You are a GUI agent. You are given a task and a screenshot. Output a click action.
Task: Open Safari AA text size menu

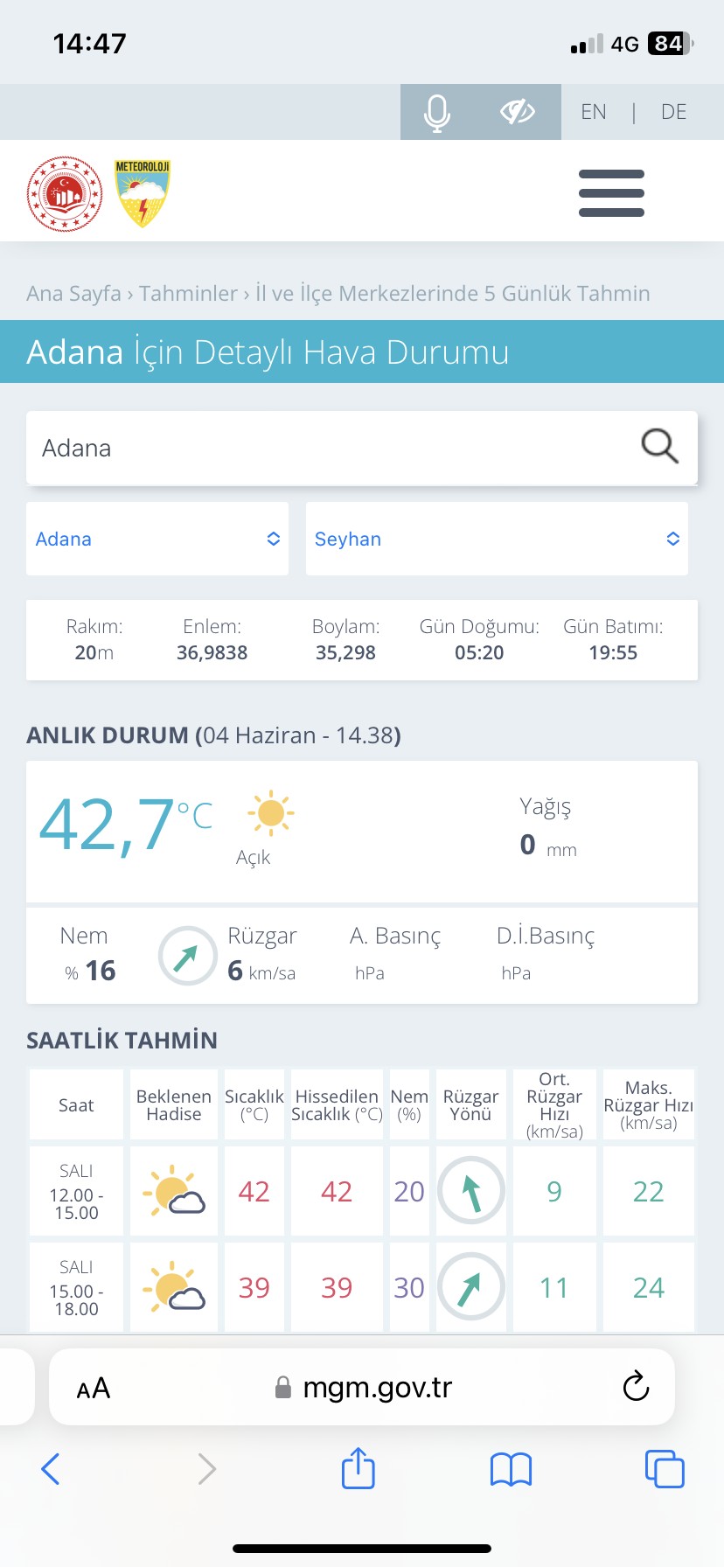[x=94, y=1389]
